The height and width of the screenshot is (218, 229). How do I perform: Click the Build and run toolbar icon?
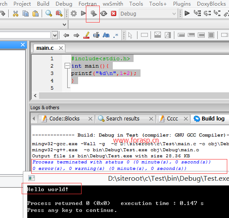(x=94, y=13)
